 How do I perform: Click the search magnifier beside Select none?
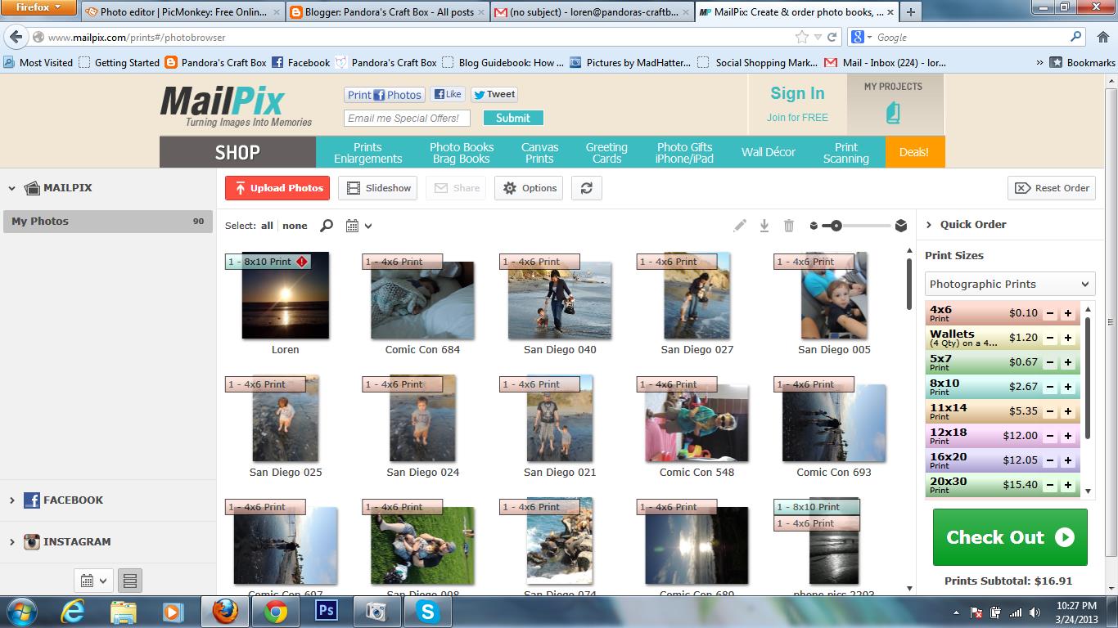(327, 226)
